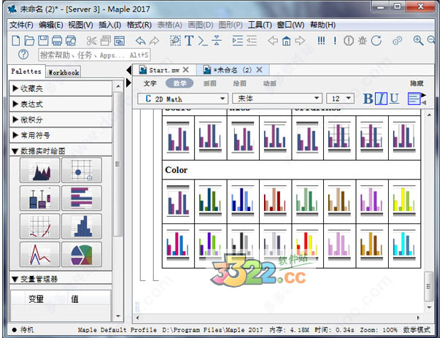Expand the 常用符号 palette

[61, 136]
